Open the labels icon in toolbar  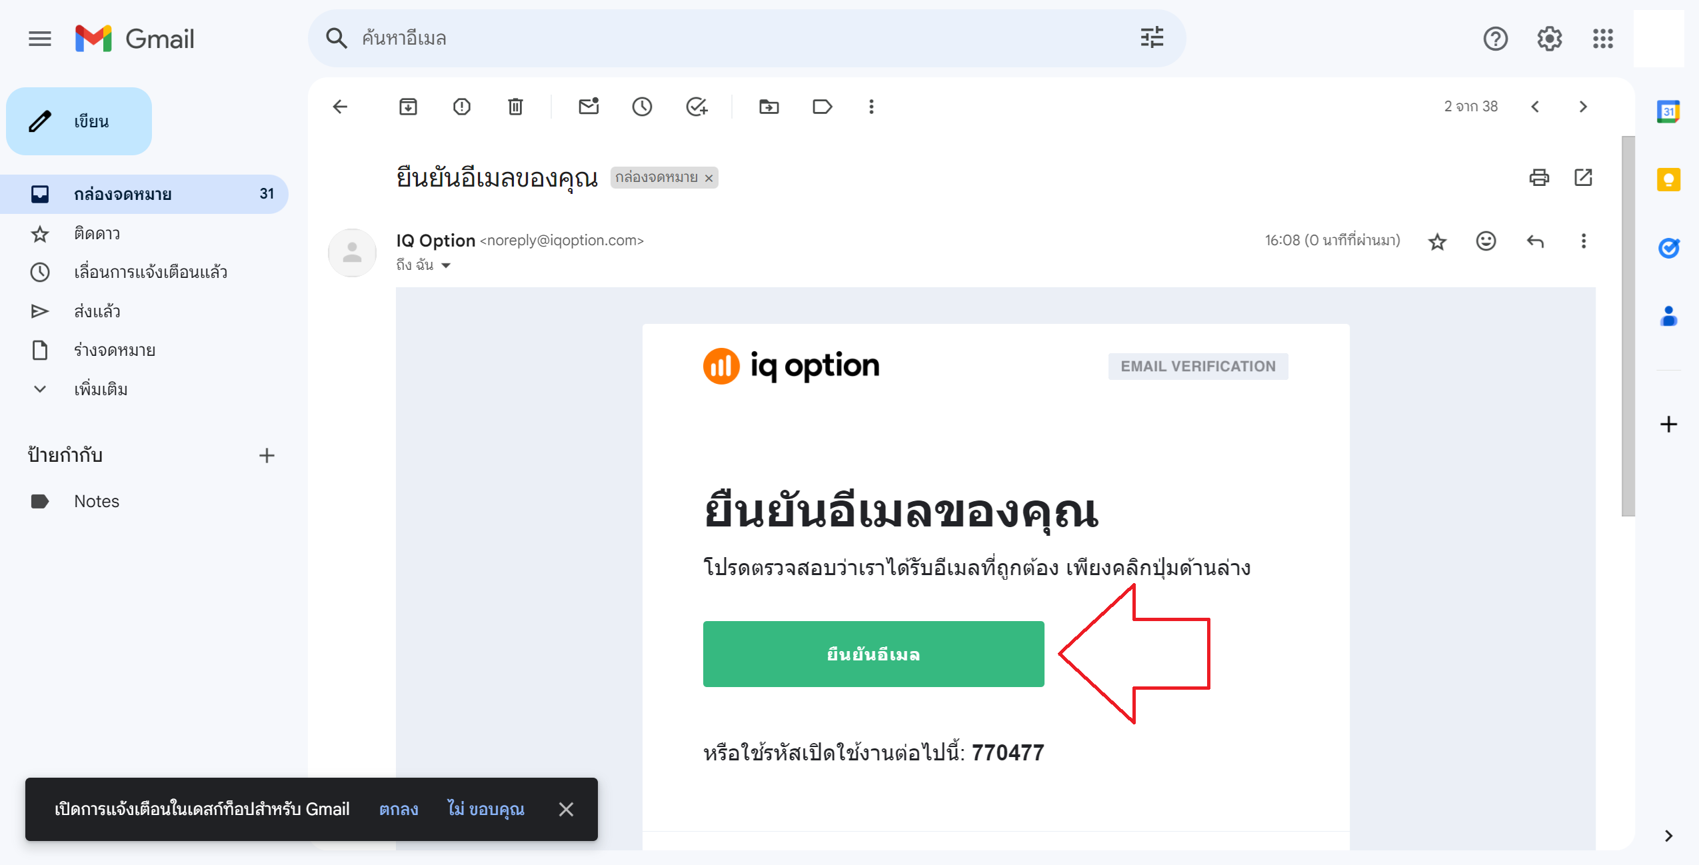(x=823, y=107)
